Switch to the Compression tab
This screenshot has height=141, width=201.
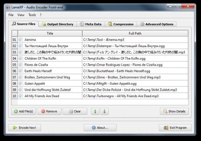[121, 24]
